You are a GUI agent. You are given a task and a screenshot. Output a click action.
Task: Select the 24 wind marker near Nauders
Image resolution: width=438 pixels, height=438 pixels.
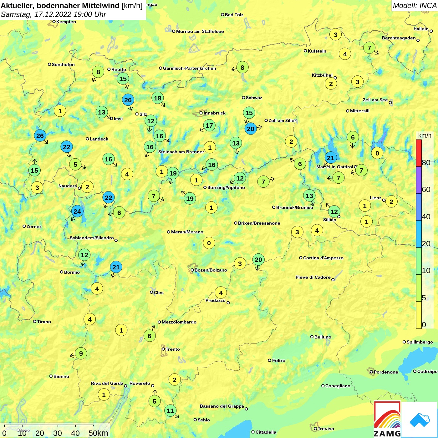click(77, 211)
